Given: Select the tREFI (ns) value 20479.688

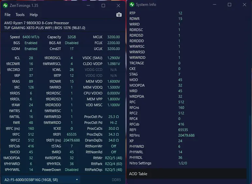Looking at the screenshot, I should (71, 140).
